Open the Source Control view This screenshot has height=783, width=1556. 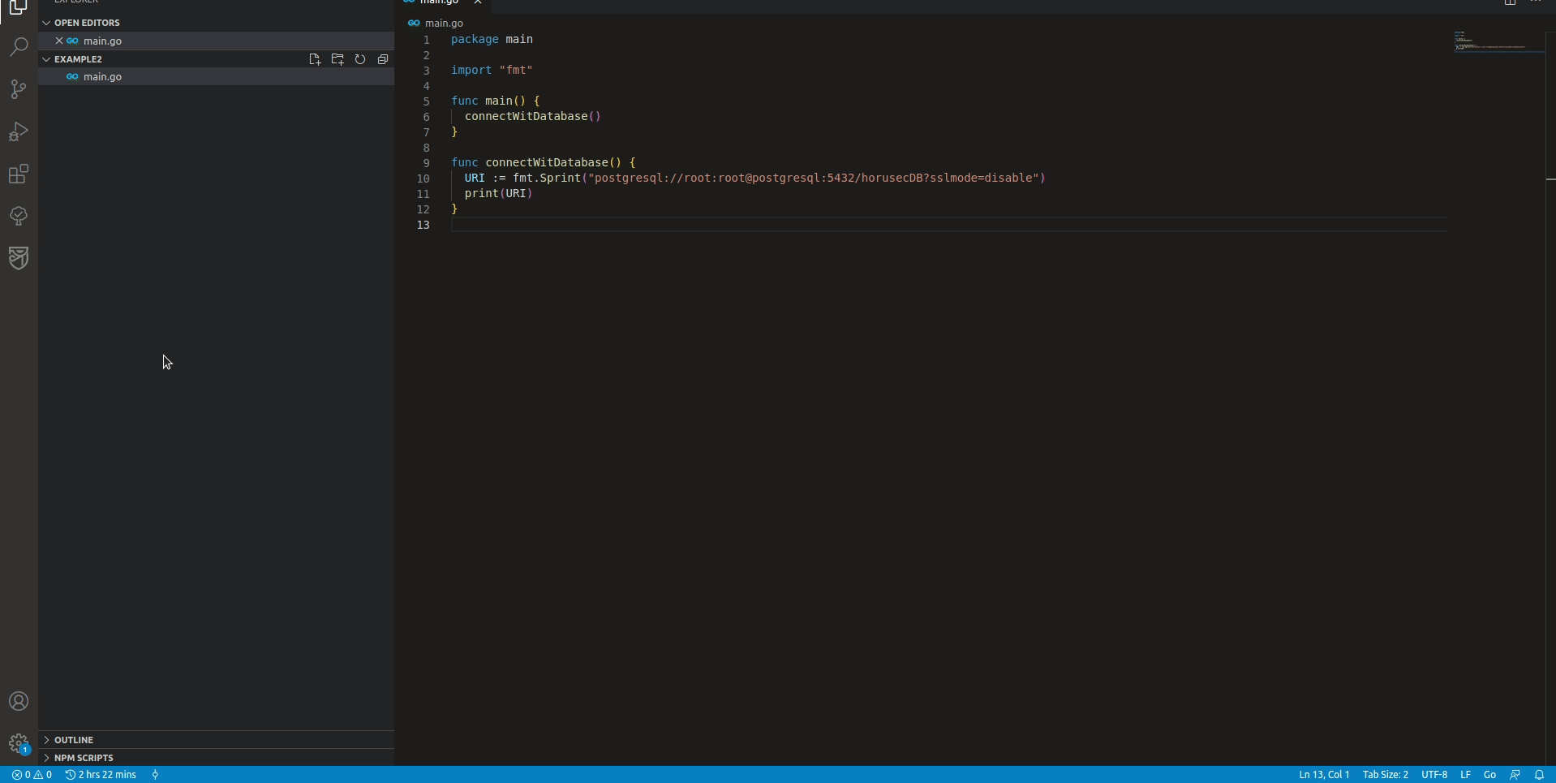pyautogui.click(x=19, y=89)
